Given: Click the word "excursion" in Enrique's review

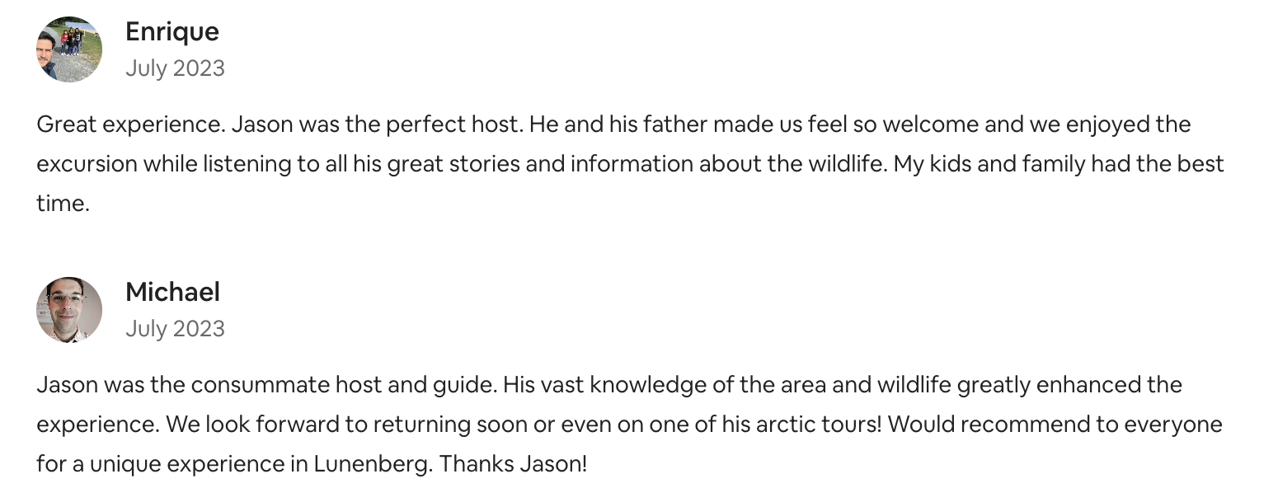Looking at the screenshot, I should [x=87, y=164].
